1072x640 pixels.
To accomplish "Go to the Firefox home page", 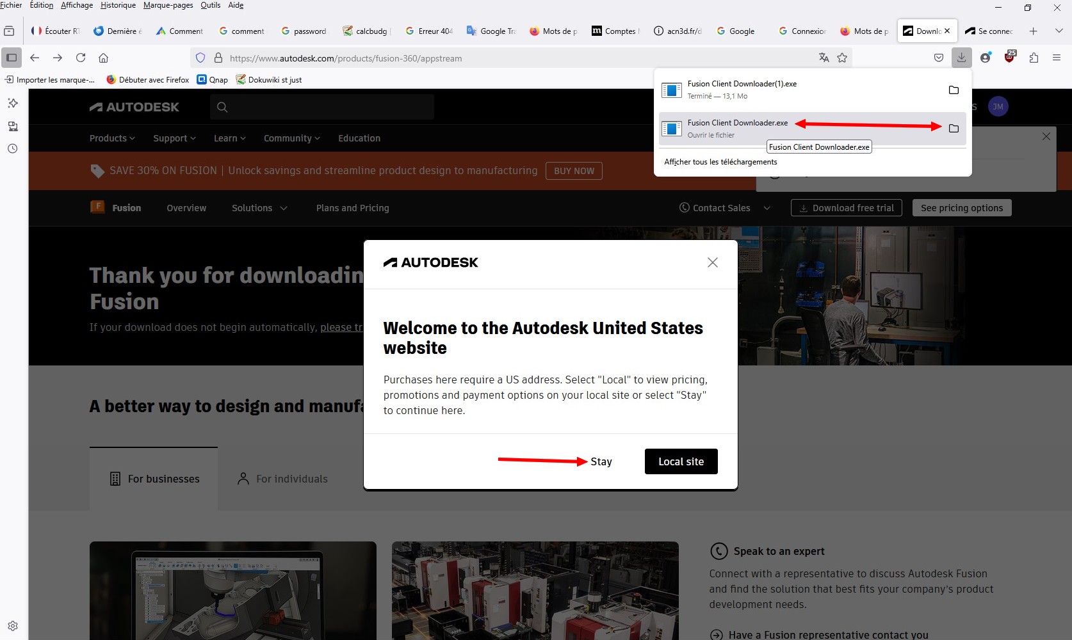I will (103, 58).
